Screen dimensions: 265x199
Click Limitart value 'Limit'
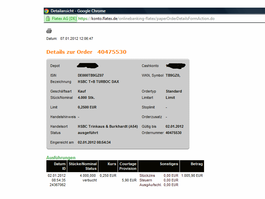[x=170, y=98]
